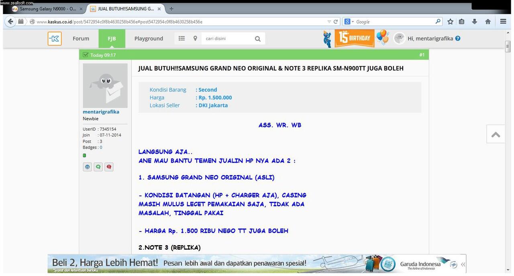Click the Garuda Indonesia banner ad

257,264
